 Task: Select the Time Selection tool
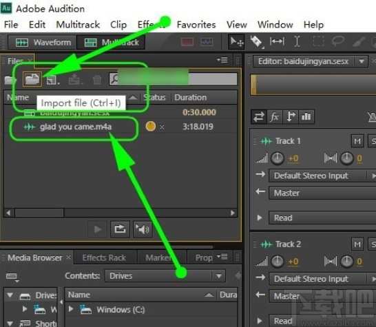click(x=297, y=41)
